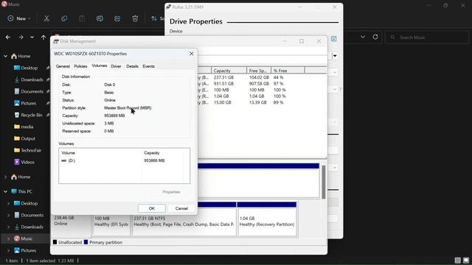Screen dimensions: 472x265
Task: Click the Paste icon in Explorer toolbar
Action: coord(82,18)
